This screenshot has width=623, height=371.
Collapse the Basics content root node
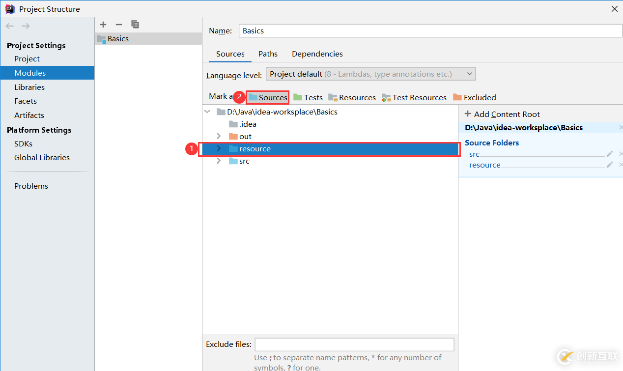coord(207,112)
